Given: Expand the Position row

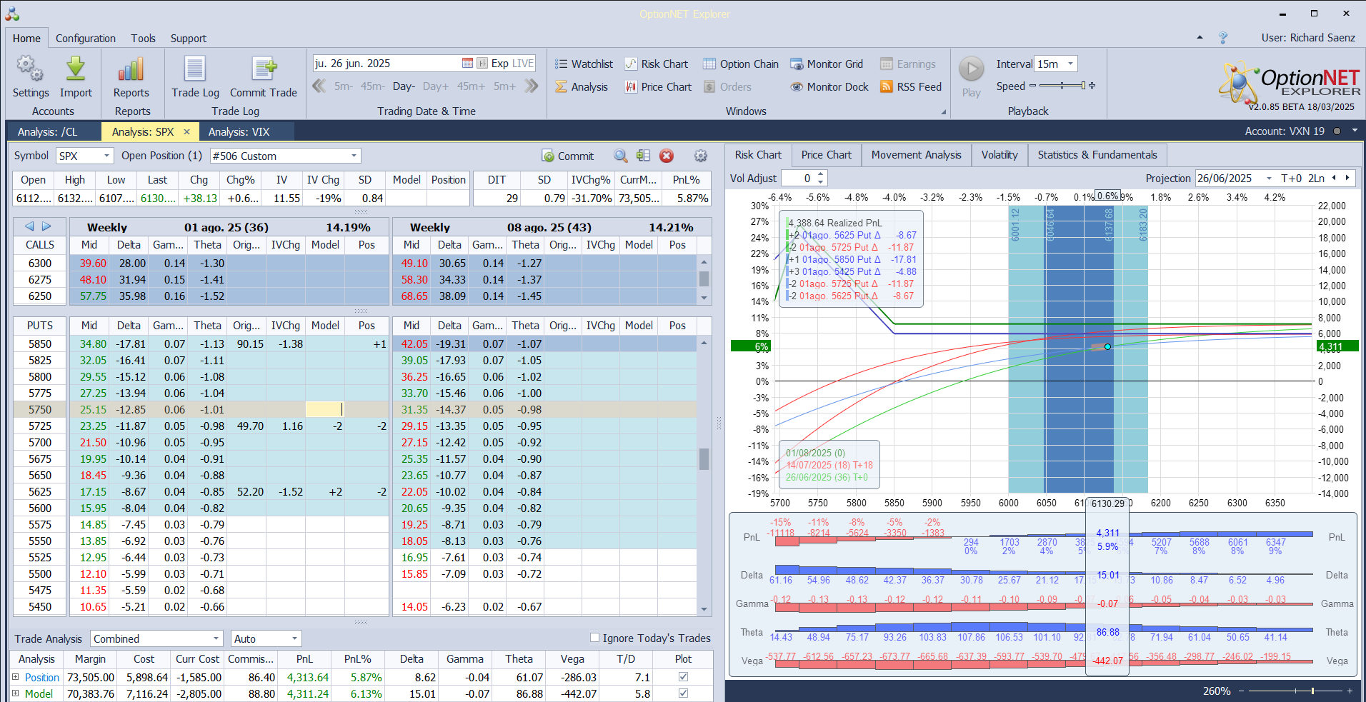Looking at the screenshot, I should (16, 677).
